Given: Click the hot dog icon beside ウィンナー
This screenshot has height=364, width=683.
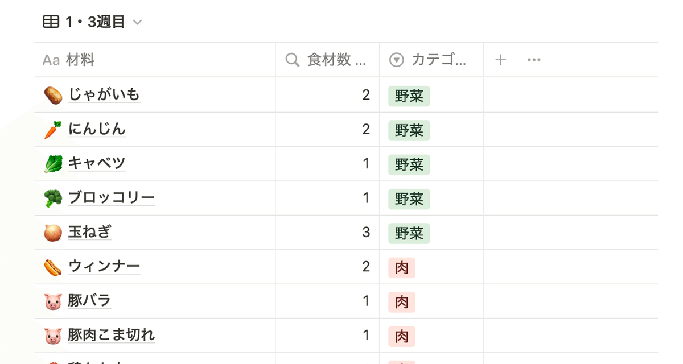Looking at the screenshot, I should pos(53,267).
